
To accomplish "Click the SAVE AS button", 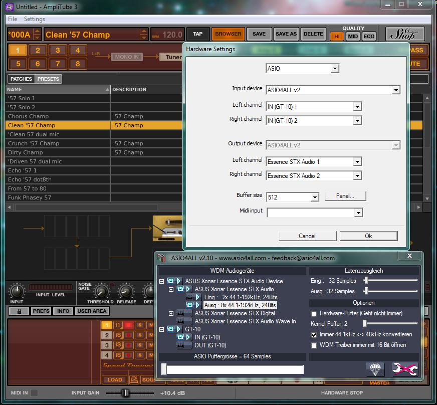I will pyautogui.click(x=286, y=34).
